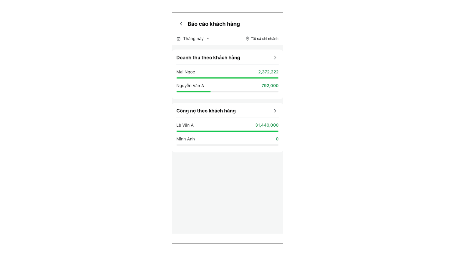Open the Tháng này period dropdown
455x256 pixels.
(x=193, y=39)
